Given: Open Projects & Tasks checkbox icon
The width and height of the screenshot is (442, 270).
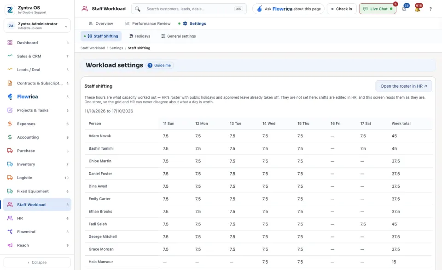Looking at the screenshot, I should [x=10, y=110].
